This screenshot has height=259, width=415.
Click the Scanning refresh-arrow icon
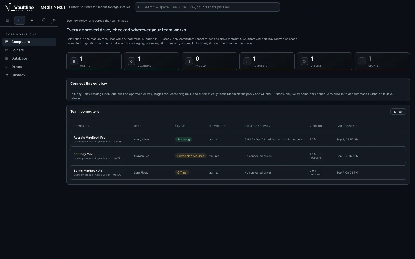click(132, 61)
